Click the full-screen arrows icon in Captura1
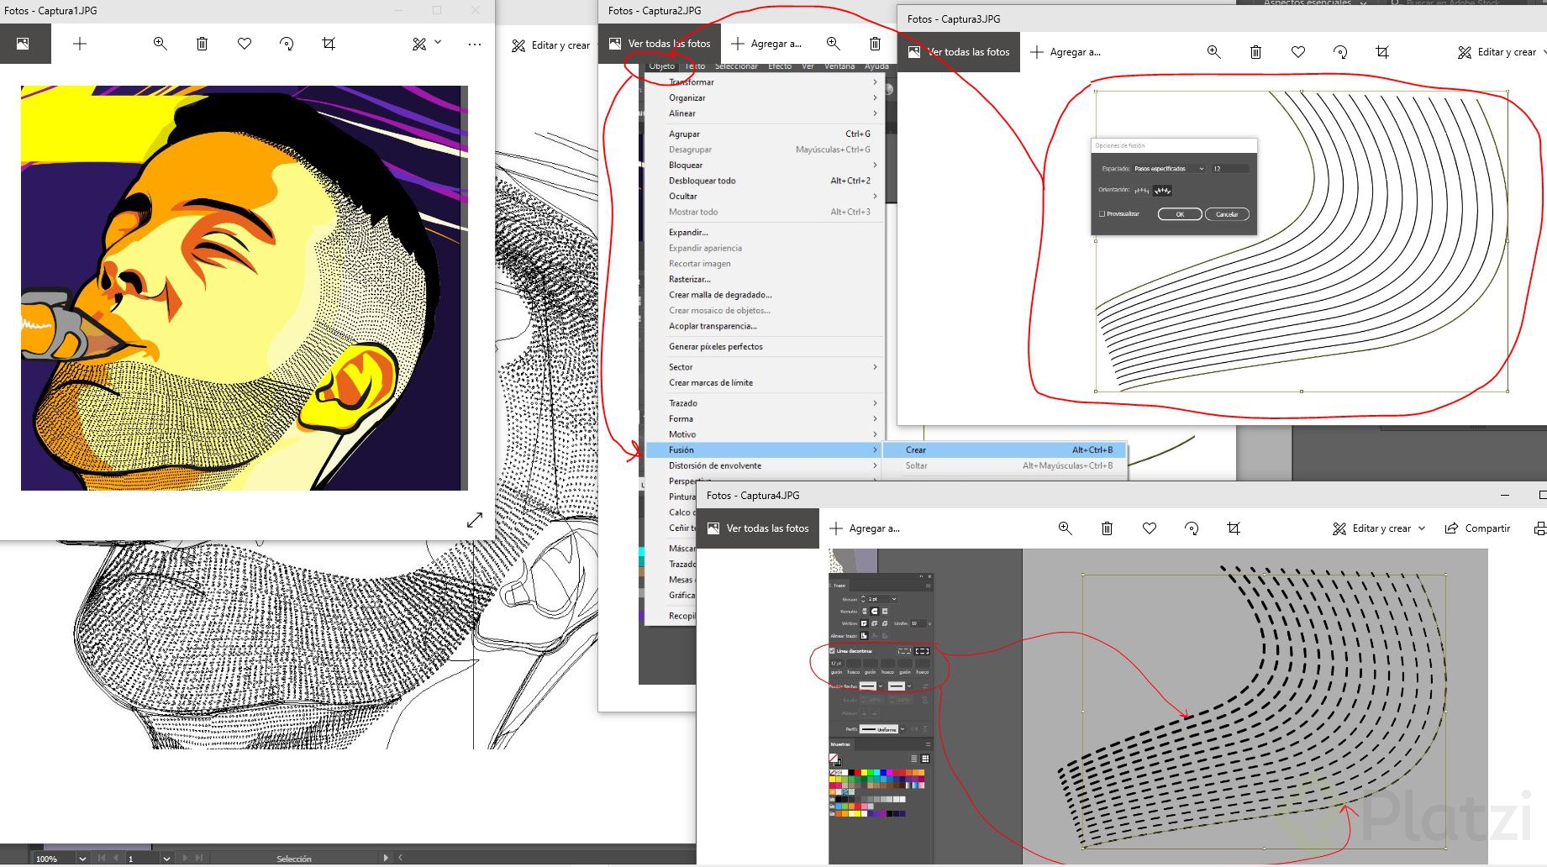The width and height of the screenshot is (1547, 867). (x=475, y=520)
